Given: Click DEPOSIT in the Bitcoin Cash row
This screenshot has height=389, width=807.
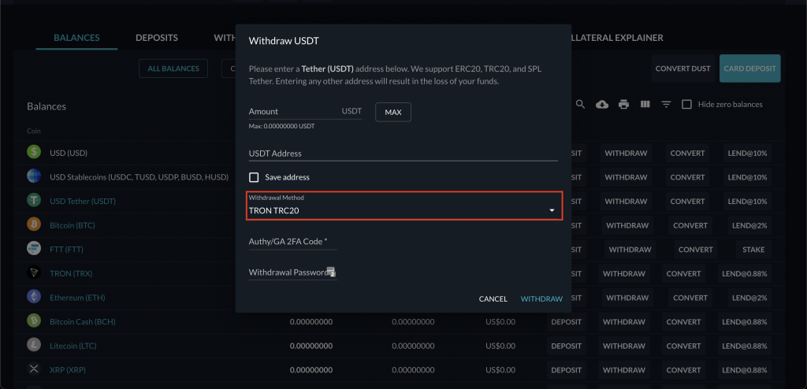Looking at the screenshot, I should tap(566, 321).
